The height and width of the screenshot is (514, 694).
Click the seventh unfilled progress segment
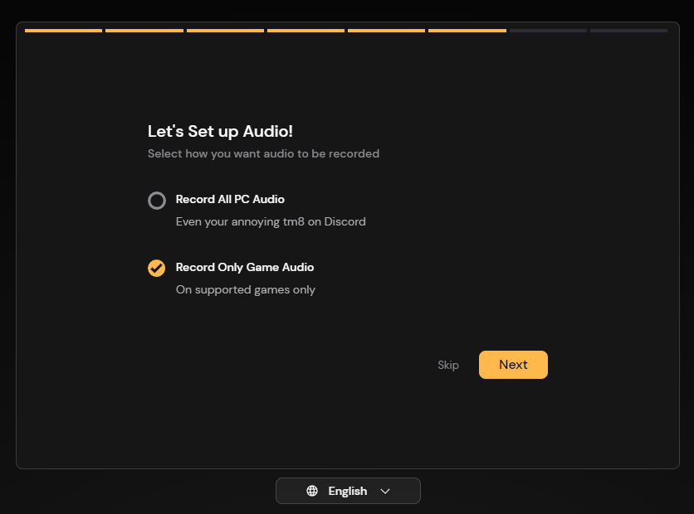click(548, 31)
